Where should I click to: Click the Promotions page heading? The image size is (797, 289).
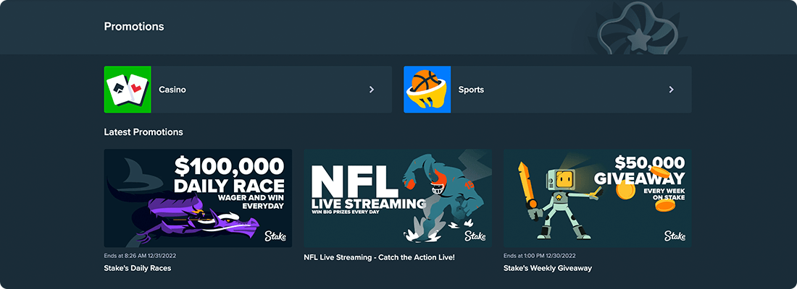coord(134,26)
